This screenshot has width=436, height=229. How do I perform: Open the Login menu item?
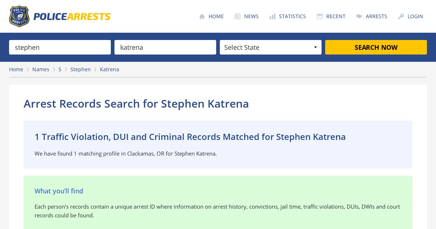(x=415, y=16)
